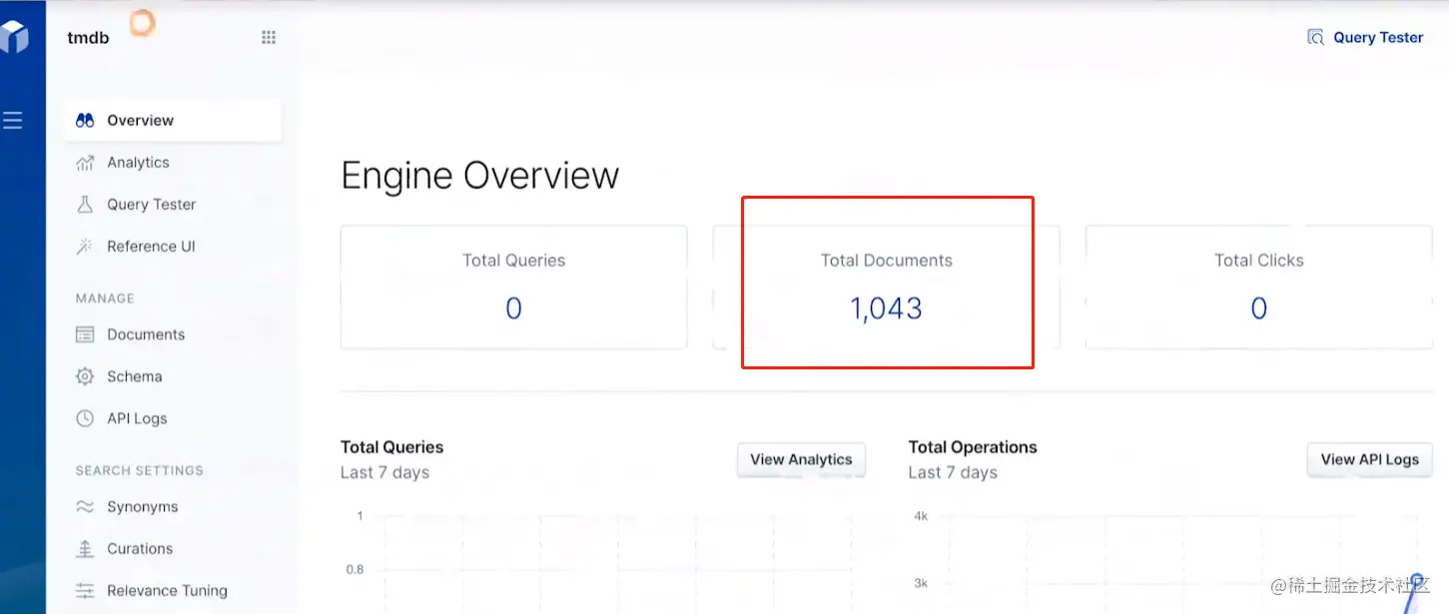
Task: Click the tmdb engine name
Action: pos(88,38)
